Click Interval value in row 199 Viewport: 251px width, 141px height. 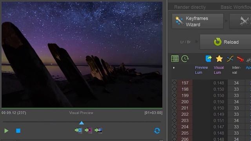(236, 96)
